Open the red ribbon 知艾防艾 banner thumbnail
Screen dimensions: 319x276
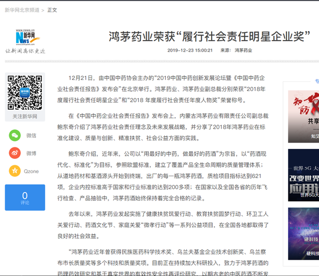303,117
